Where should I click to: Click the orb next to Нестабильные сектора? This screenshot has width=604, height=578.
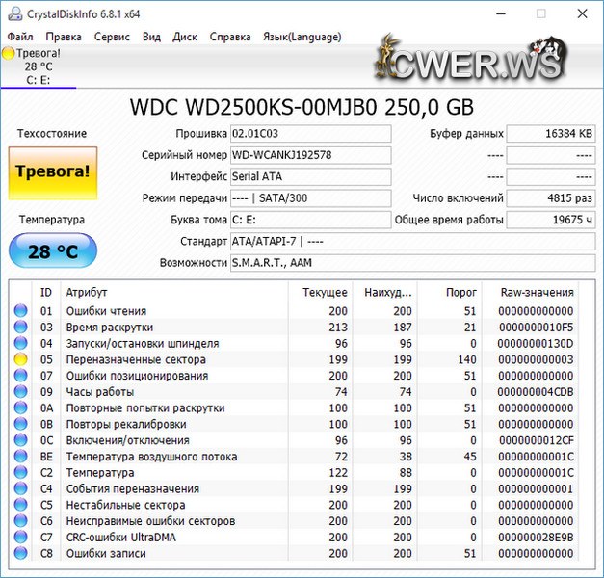point(21,505)
